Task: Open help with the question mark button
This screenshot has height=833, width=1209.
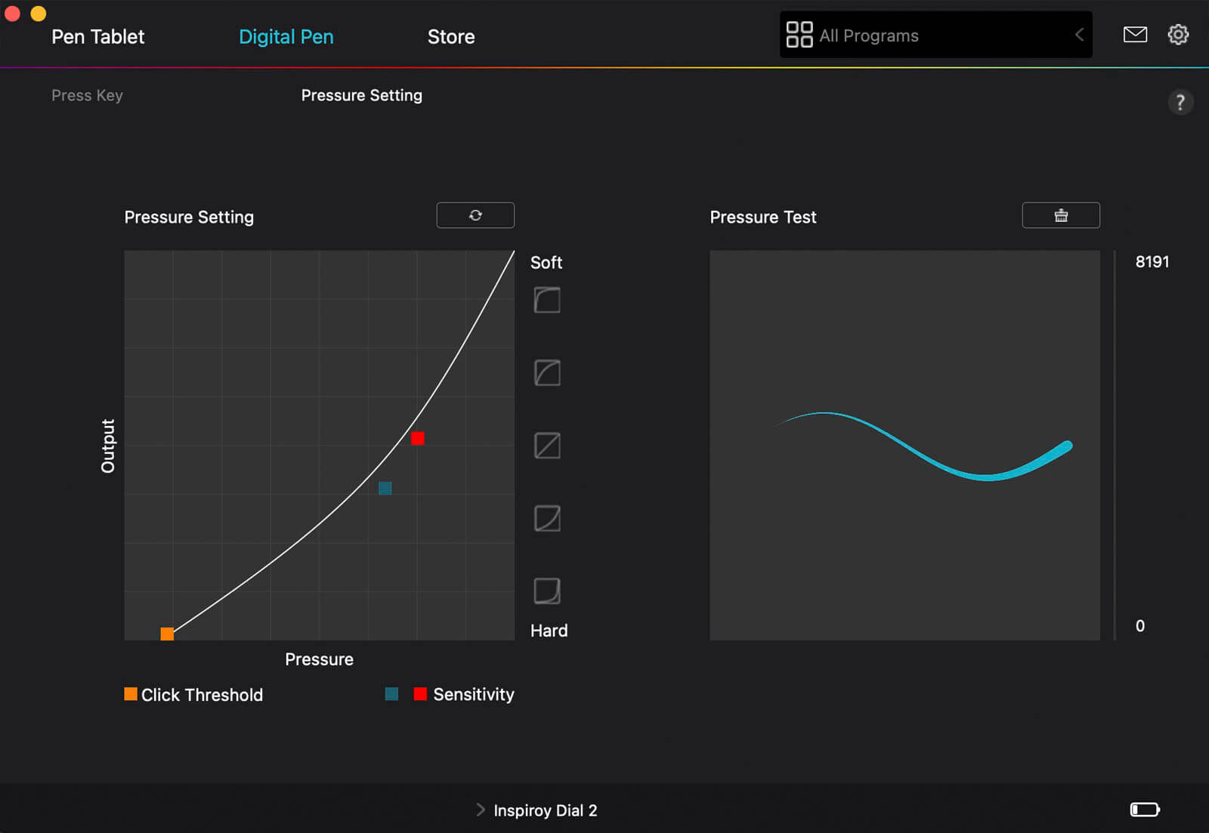Action: pos(1180,102)
